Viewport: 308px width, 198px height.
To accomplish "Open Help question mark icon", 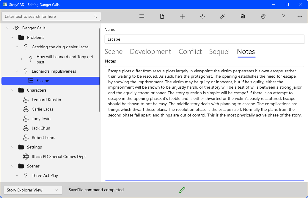I will pos(283,16).
